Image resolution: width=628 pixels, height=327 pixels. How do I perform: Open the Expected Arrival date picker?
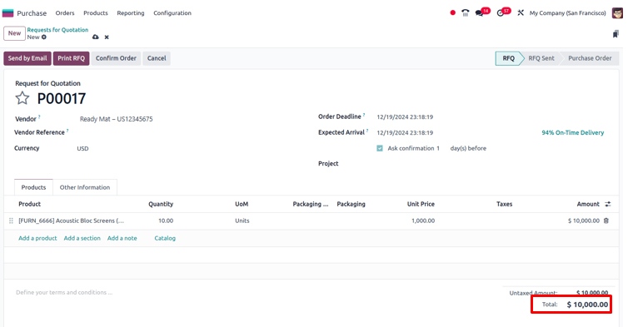[x=405, y=132]
